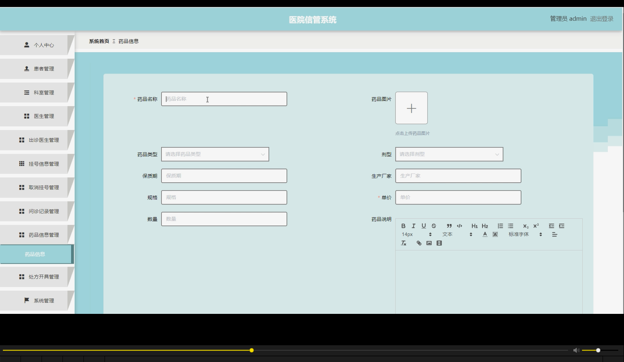Open 患者管理 sidebar menu
This screenshot has height=362, width=624.
[x=37, y=69]
